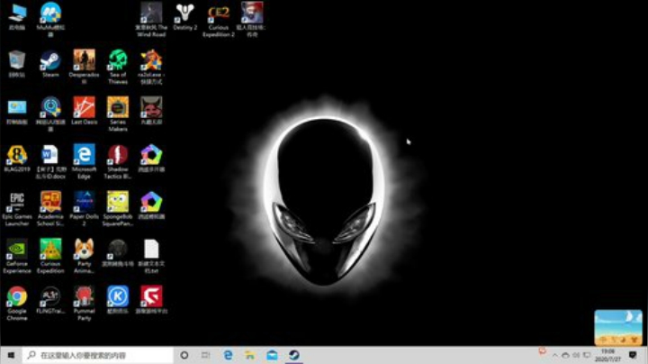Open the volume tray icon
The image size is (648, 364).
coord(576,355)
